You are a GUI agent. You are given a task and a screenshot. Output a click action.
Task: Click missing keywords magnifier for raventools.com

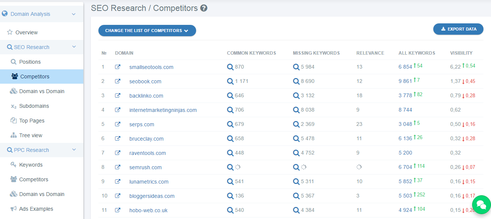pyautogui.click(x=296, y=153)
